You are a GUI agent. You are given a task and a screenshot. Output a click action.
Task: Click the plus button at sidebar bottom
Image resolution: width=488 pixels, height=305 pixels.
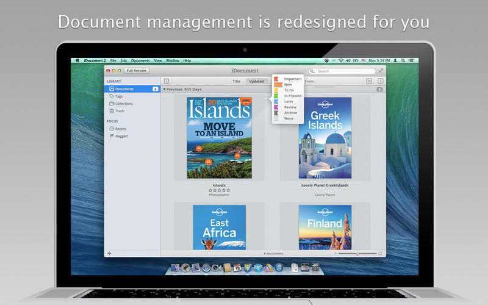click(109, 253)
